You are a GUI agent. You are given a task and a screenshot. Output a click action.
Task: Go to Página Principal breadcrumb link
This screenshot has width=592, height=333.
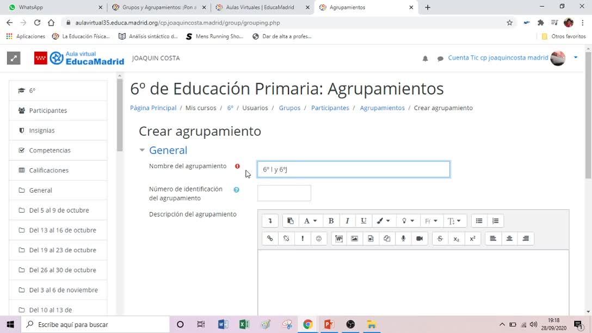click(x=153, y=108)
